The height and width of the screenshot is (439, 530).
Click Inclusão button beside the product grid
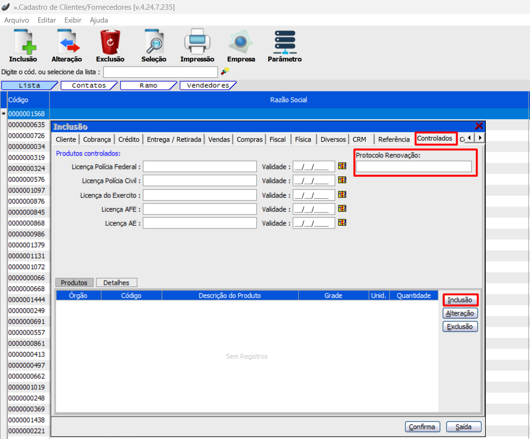point(460,300)
